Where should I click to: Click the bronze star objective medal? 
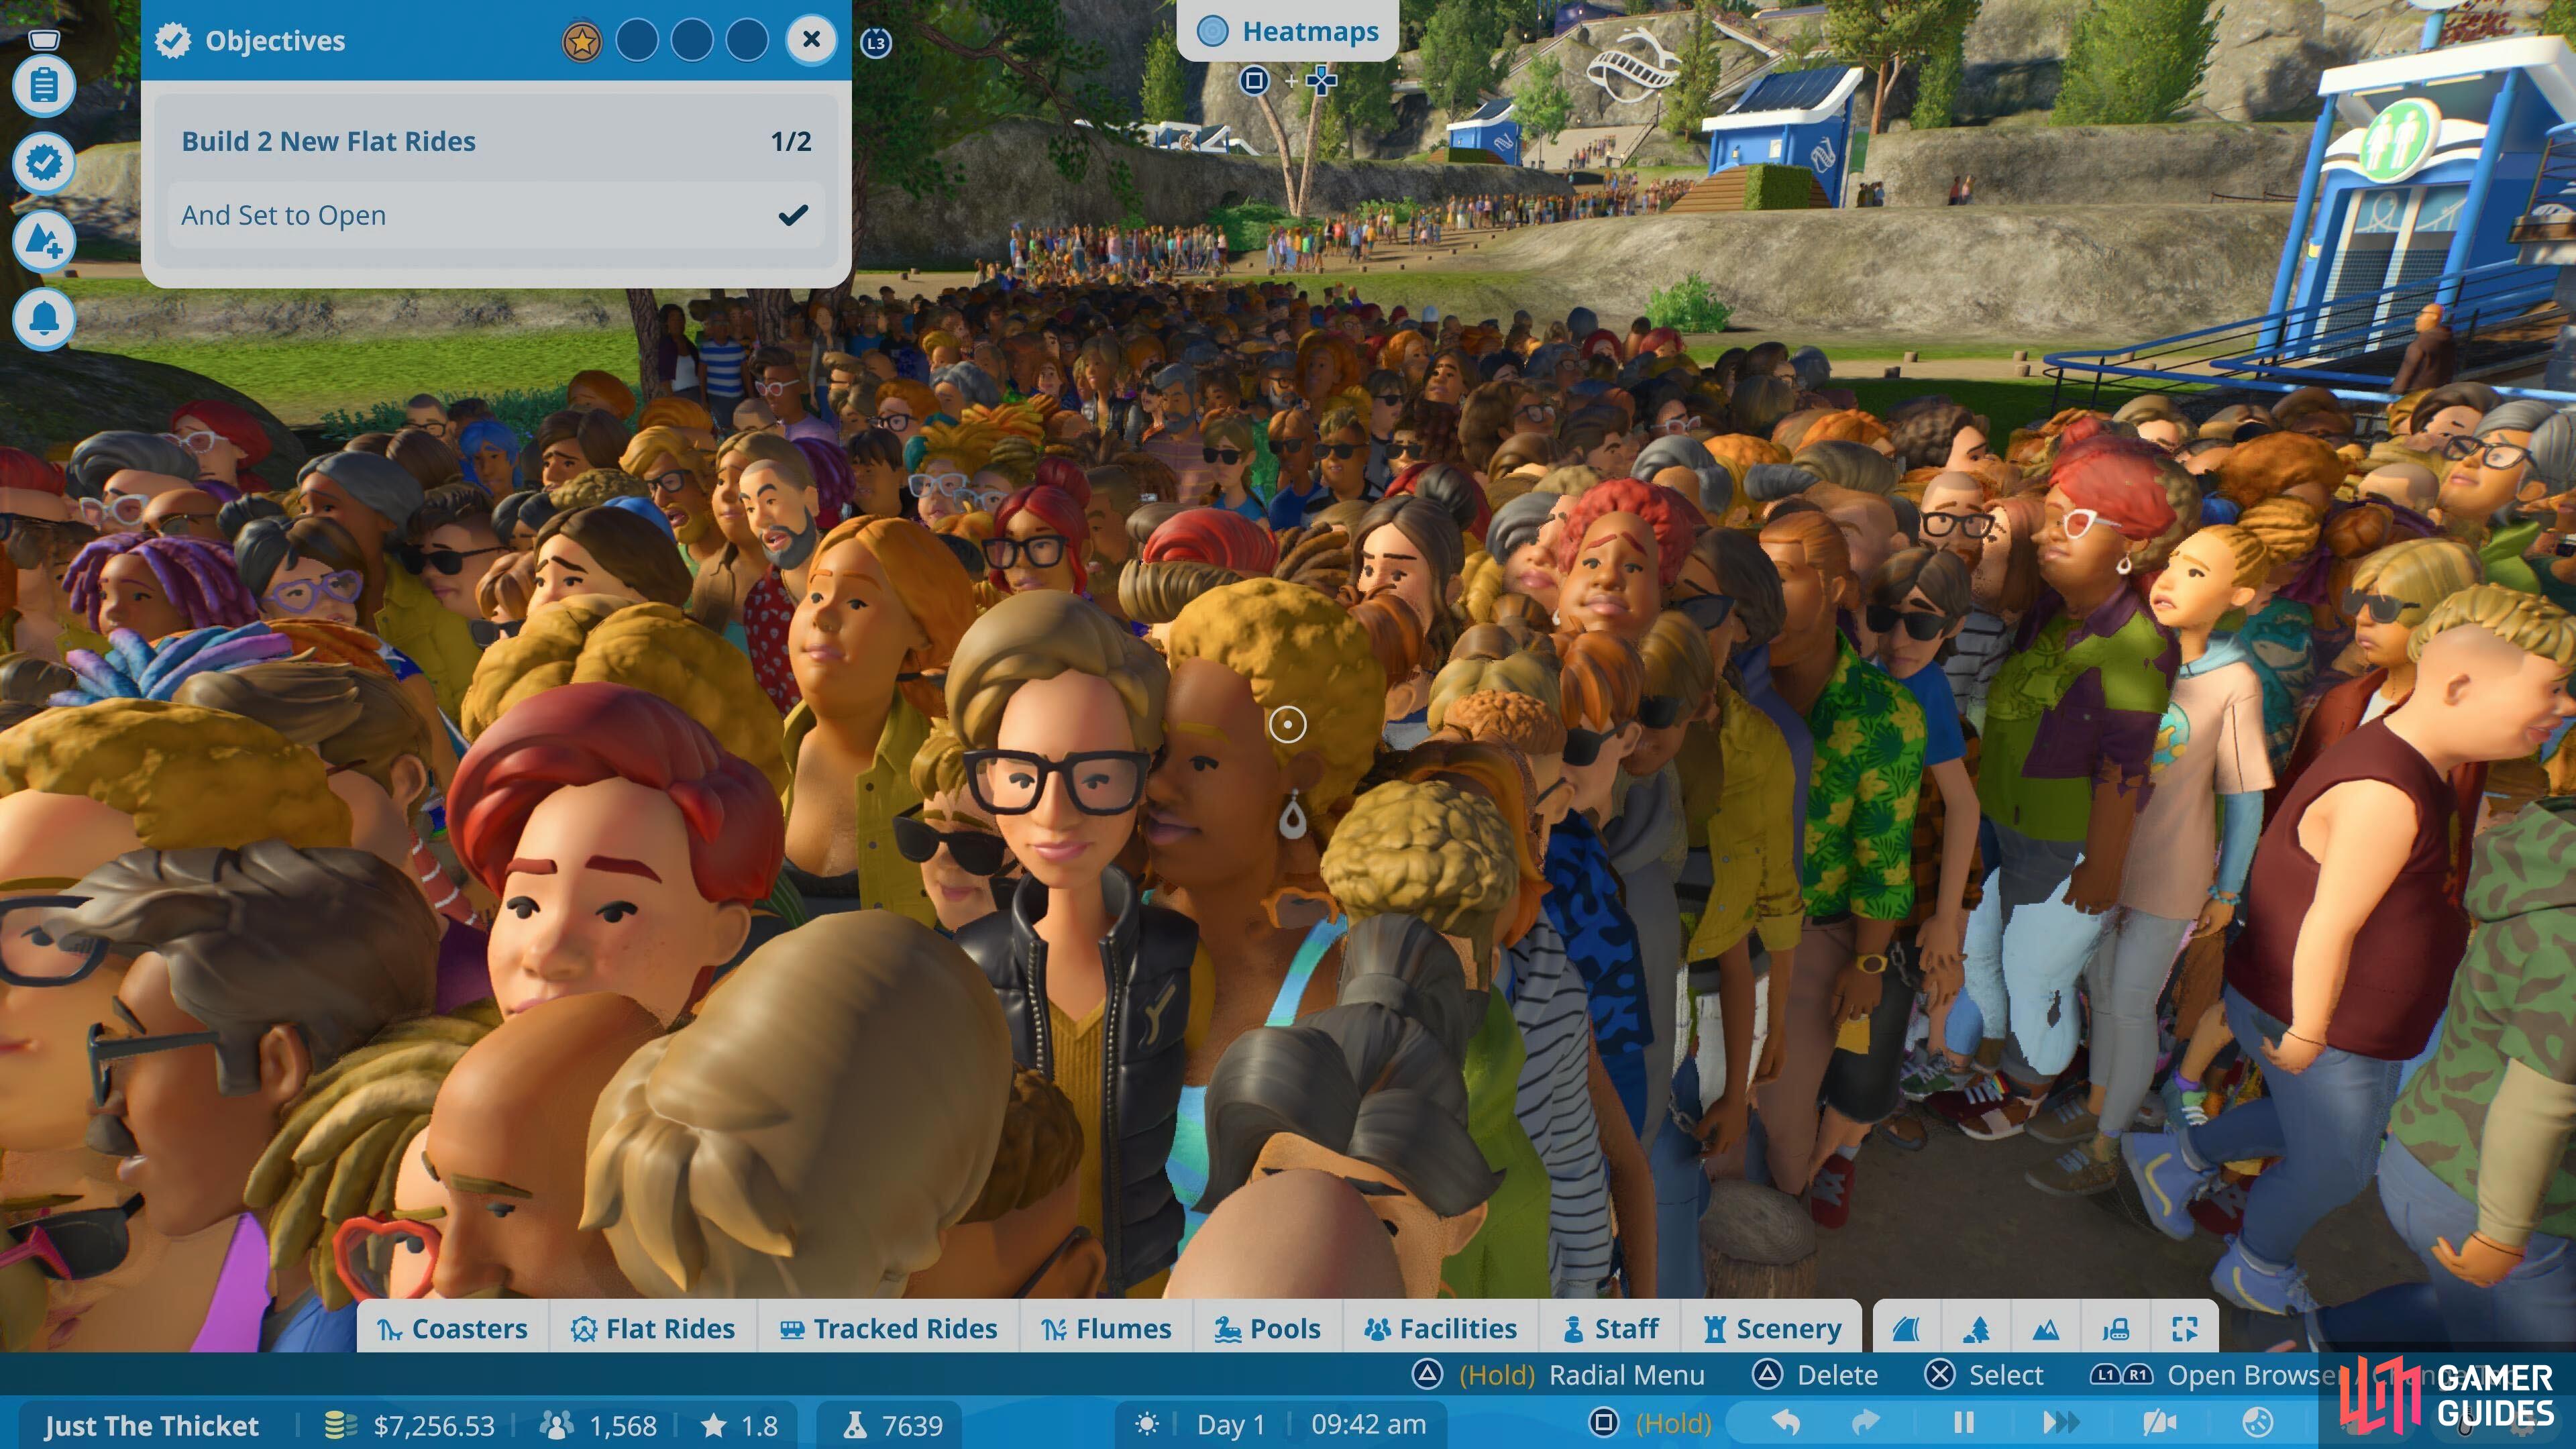[x=582, y=41]
